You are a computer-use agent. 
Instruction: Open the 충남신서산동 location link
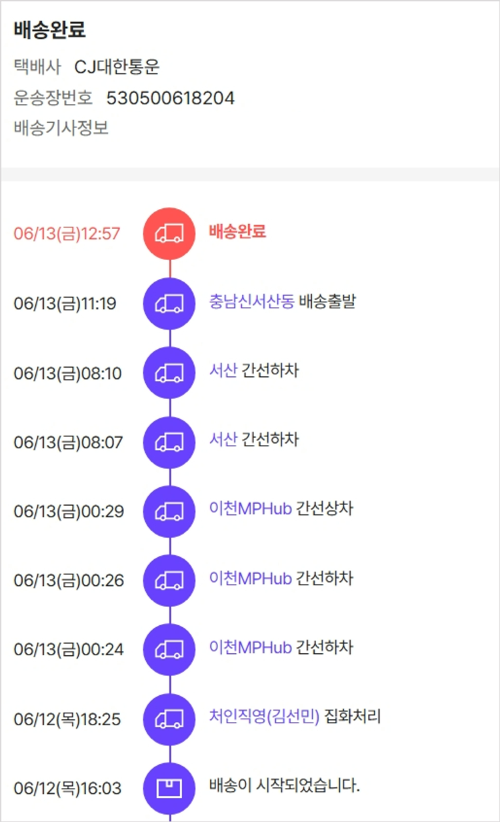click(x=251, y=301)
